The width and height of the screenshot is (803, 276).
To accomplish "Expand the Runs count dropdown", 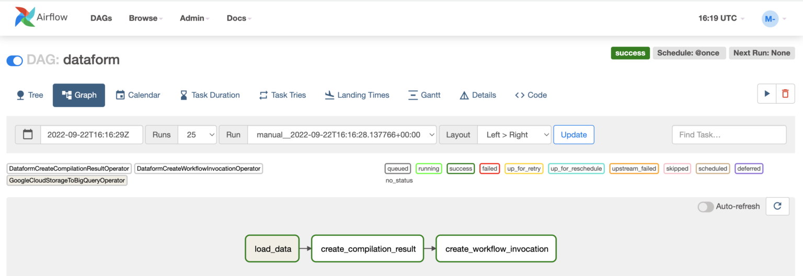I will tap(197, 135).
